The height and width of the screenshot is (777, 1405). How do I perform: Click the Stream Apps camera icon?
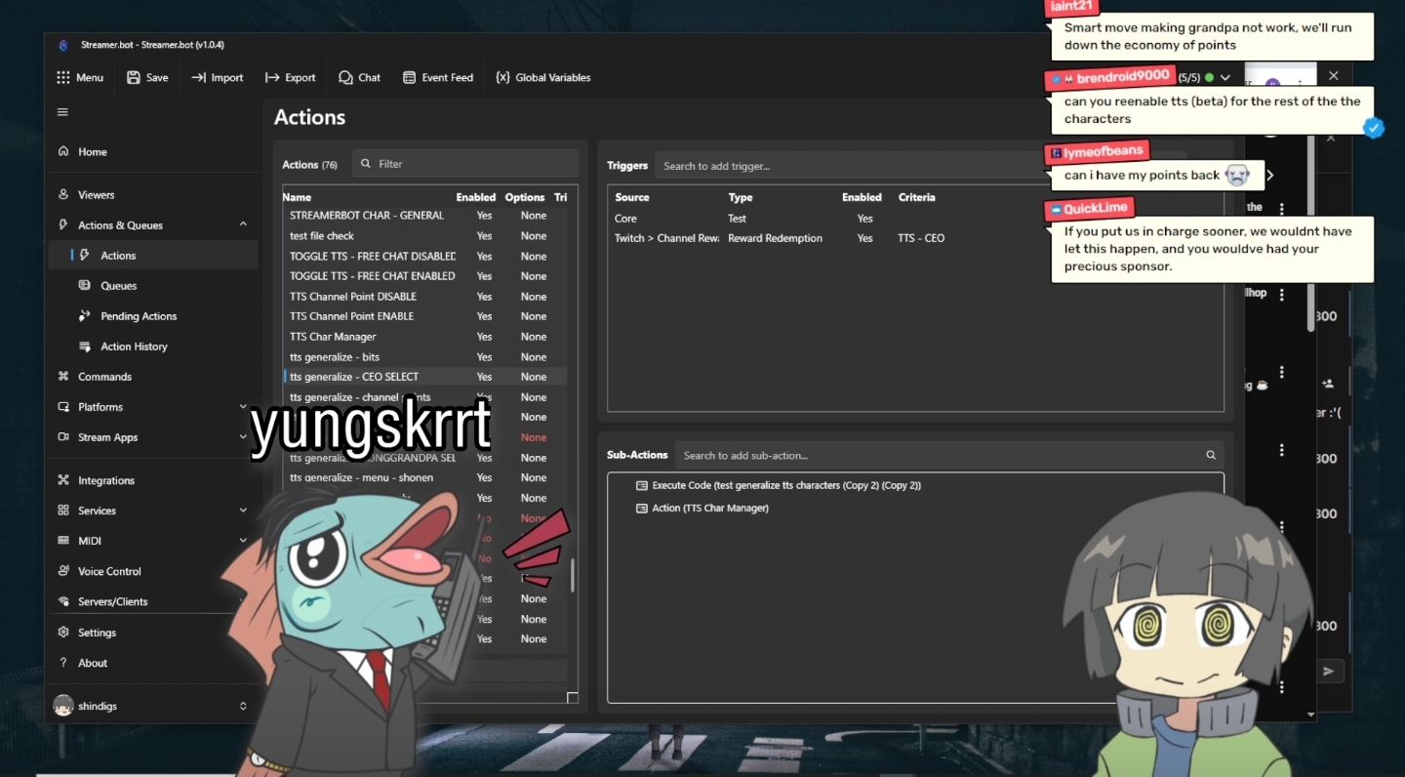click(x=63, y=436)
